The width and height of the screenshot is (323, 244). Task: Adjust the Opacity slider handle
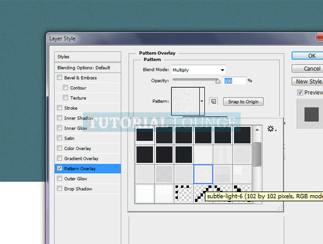(218, 81)
